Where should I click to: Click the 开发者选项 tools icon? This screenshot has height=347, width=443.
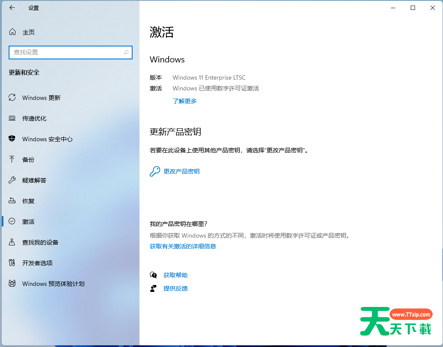(12, 263)
